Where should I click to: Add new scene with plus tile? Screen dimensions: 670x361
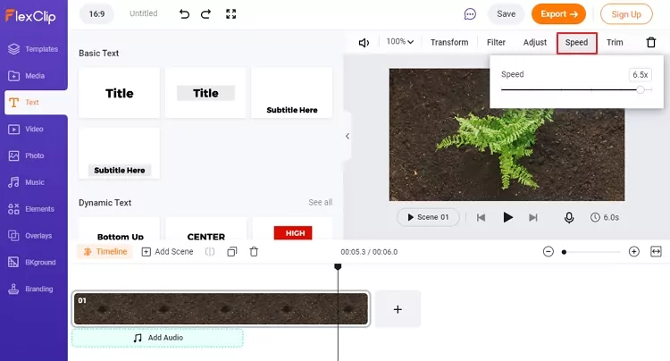[x=398, y=309]
